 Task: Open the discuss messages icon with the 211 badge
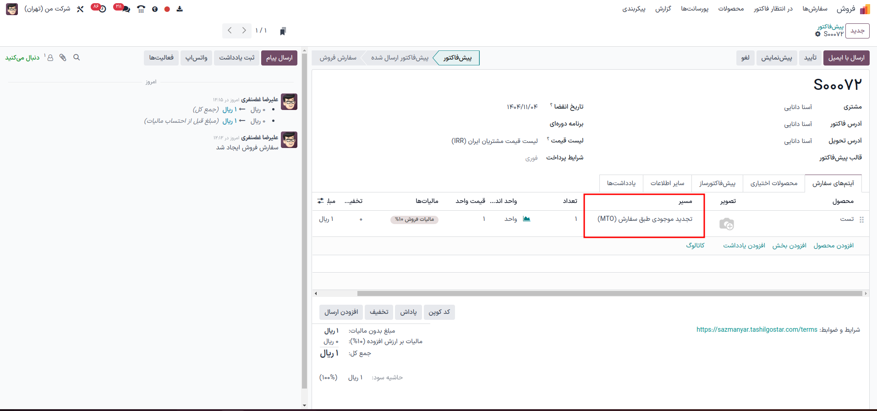point(125,9)
